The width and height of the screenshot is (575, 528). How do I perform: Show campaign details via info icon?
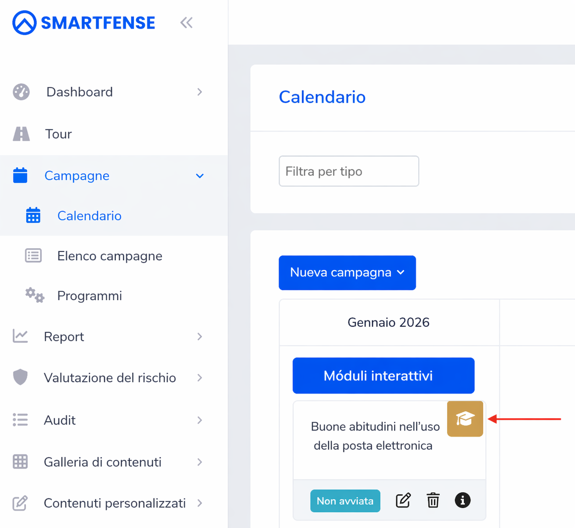point(463,500)
